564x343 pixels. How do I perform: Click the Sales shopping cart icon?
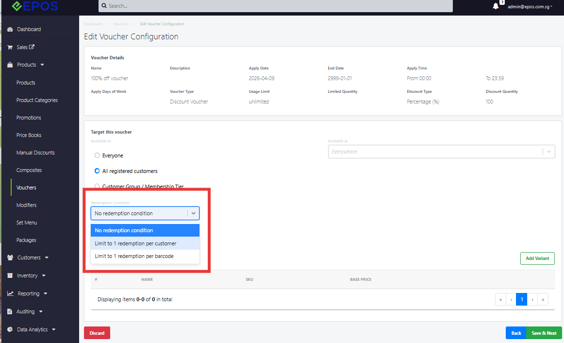coord(10,47)
